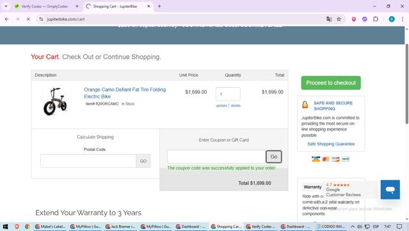The height and width of the screenshot is (231, 409).
Task: Show hidden system tray icons
Action: click(x=353, y=227)
